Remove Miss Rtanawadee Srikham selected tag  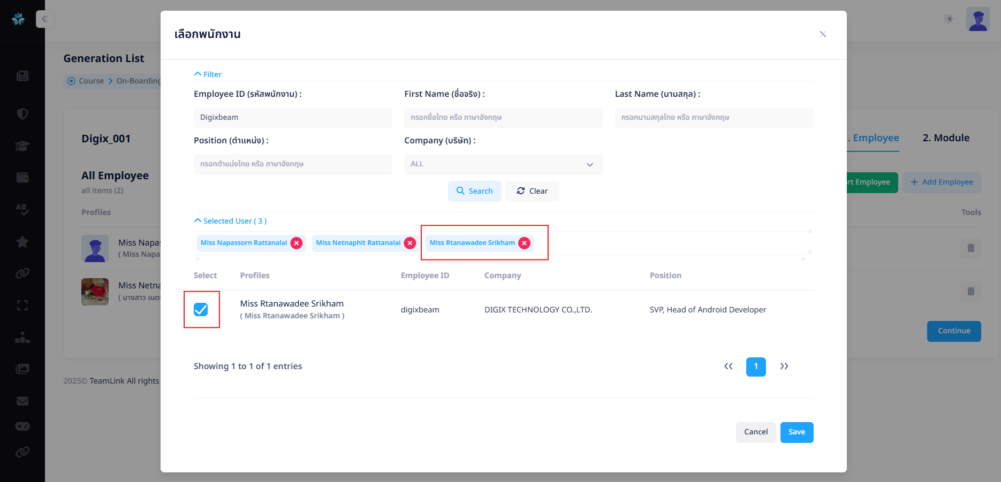(x=525, y=243)
